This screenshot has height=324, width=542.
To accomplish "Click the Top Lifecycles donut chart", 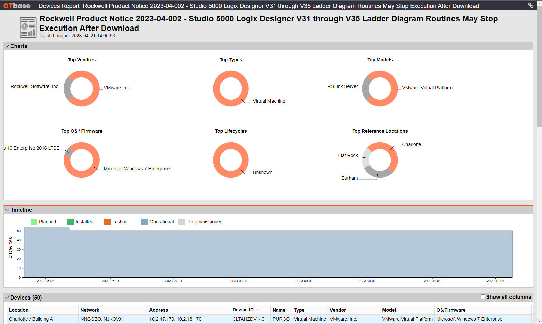I will point(231,160).
